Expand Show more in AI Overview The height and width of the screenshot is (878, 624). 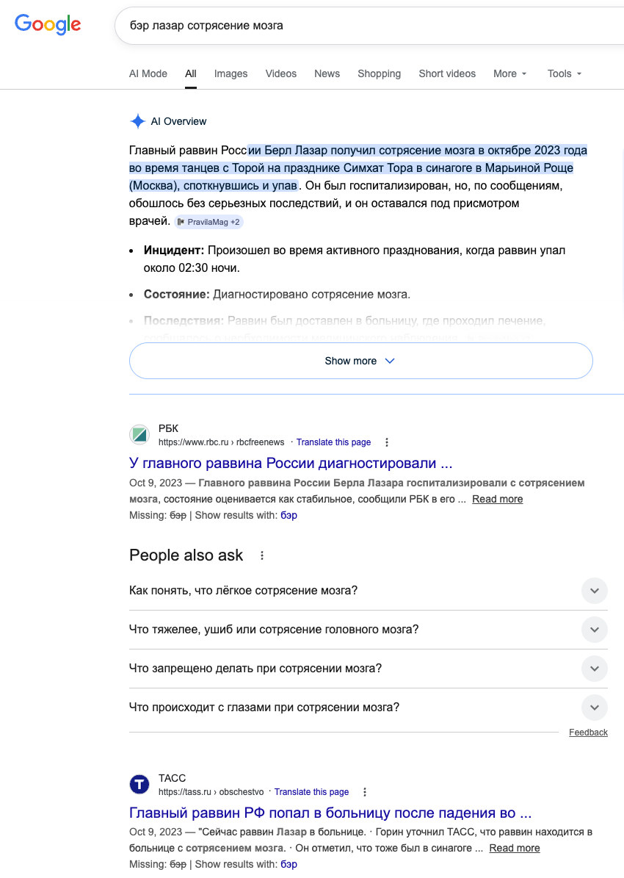(361, 361)
